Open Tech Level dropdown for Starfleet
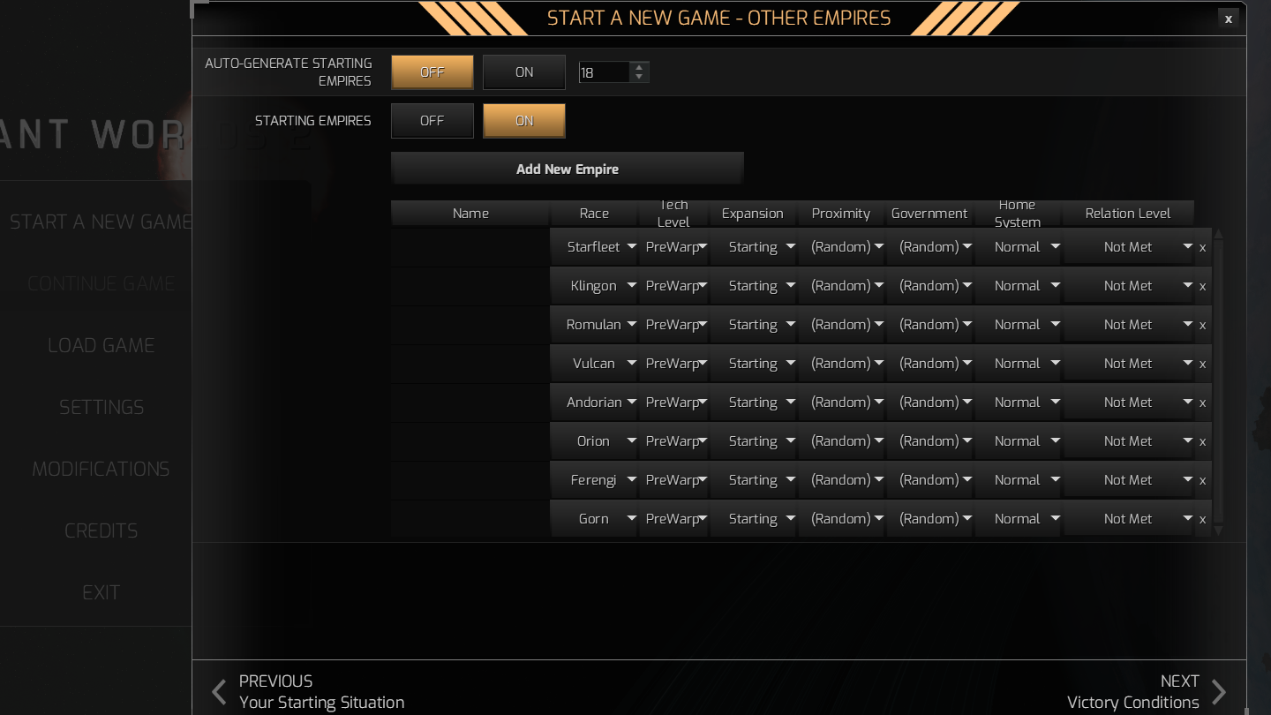Viewport: 1271px width, 715px height. tap(673, 247)
